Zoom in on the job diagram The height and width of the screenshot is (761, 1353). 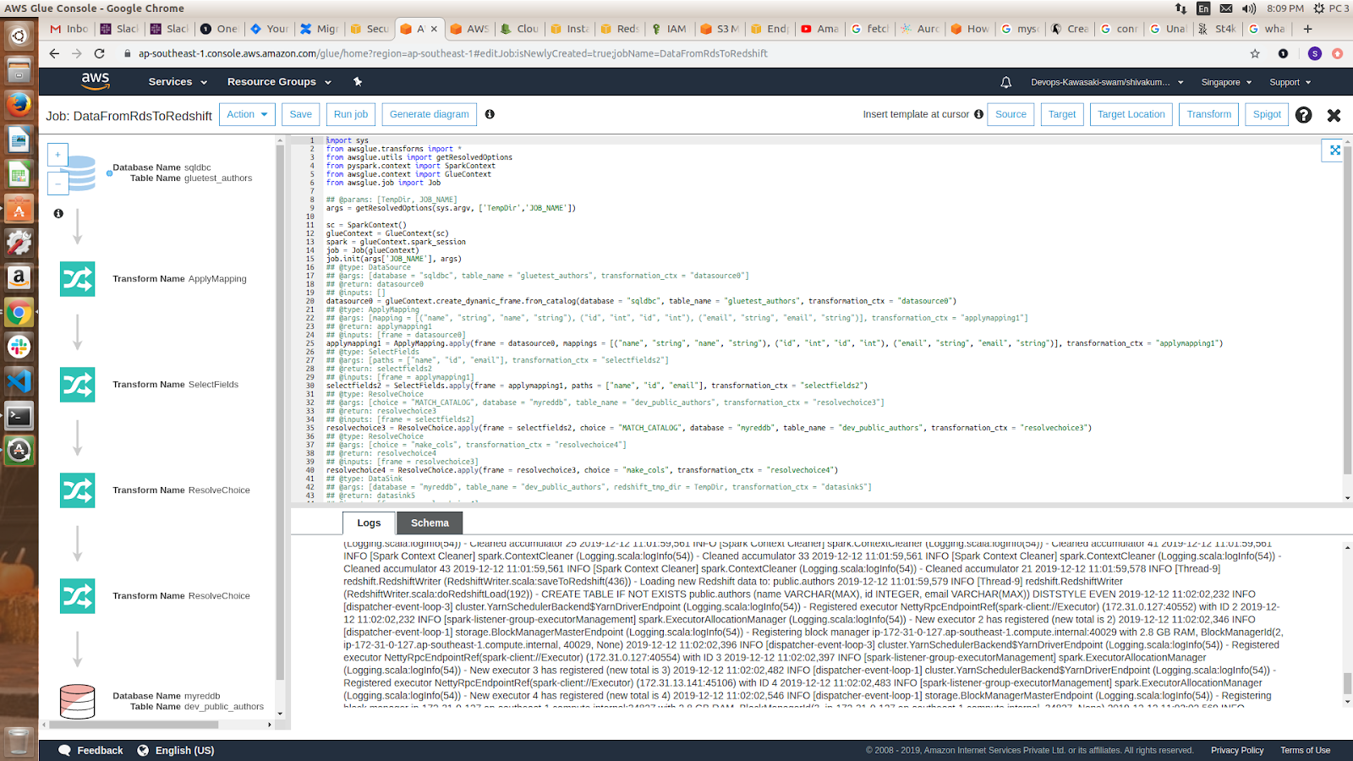point(58,155)
